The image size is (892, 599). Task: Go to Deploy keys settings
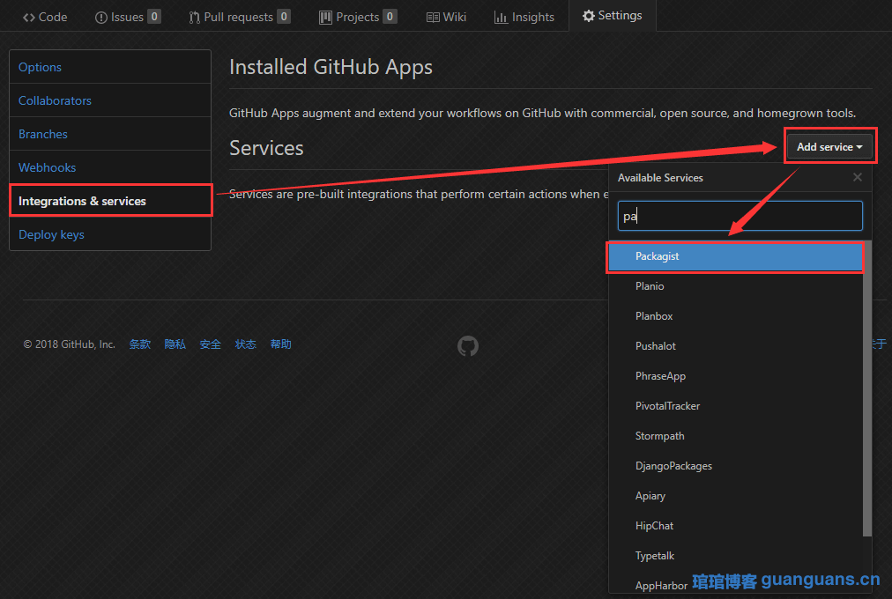pos(110,234)
